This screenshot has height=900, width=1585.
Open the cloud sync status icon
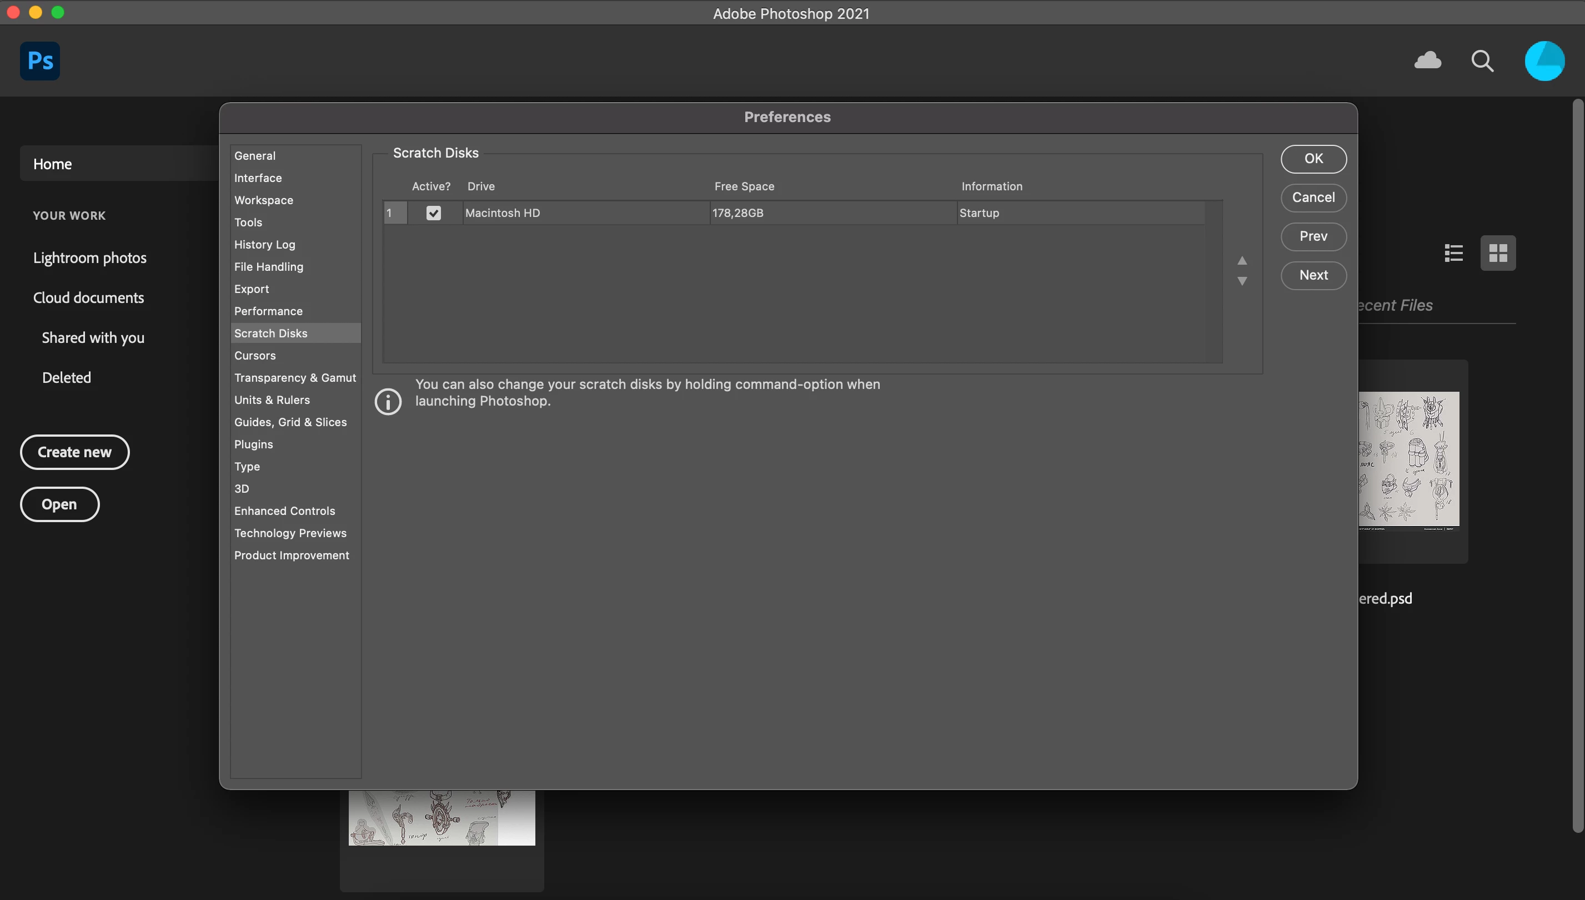click(1427, 60)
